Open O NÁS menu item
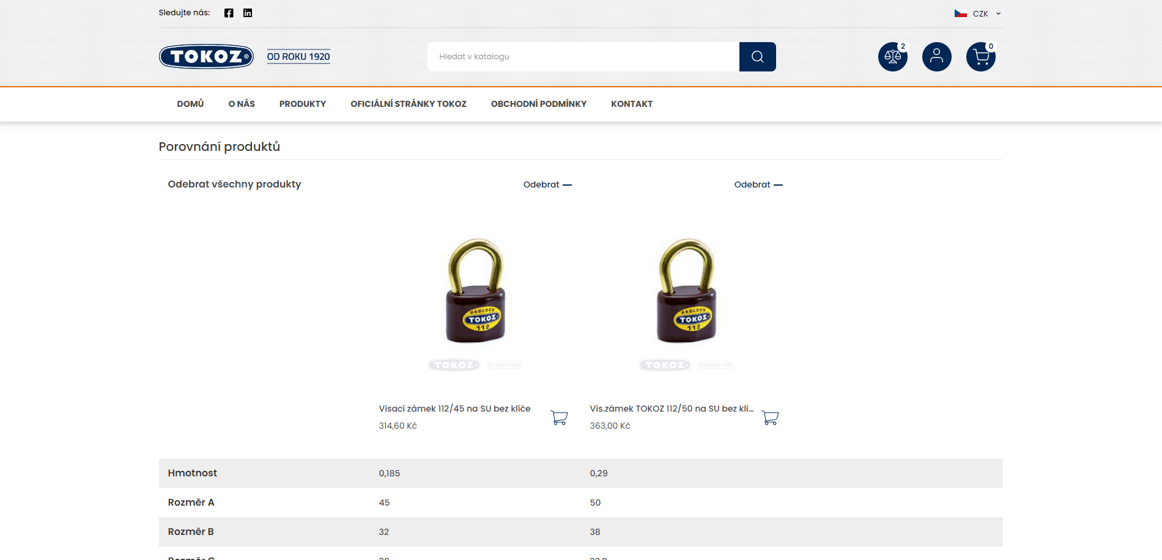The width and height of the screenshot is (1162, 560). pos(242,104)
